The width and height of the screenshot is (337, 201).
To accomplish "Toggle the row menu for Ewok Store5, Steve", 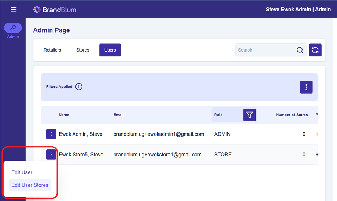I will pos(51,155).
